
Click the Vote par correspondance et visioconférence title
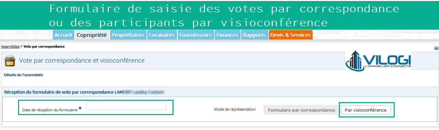coord(82,61)
